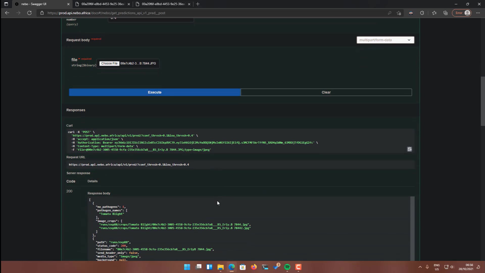This screenshot has width=485, height=273.
Task: Switch to the second browser tab
Action: coord(103,4)
